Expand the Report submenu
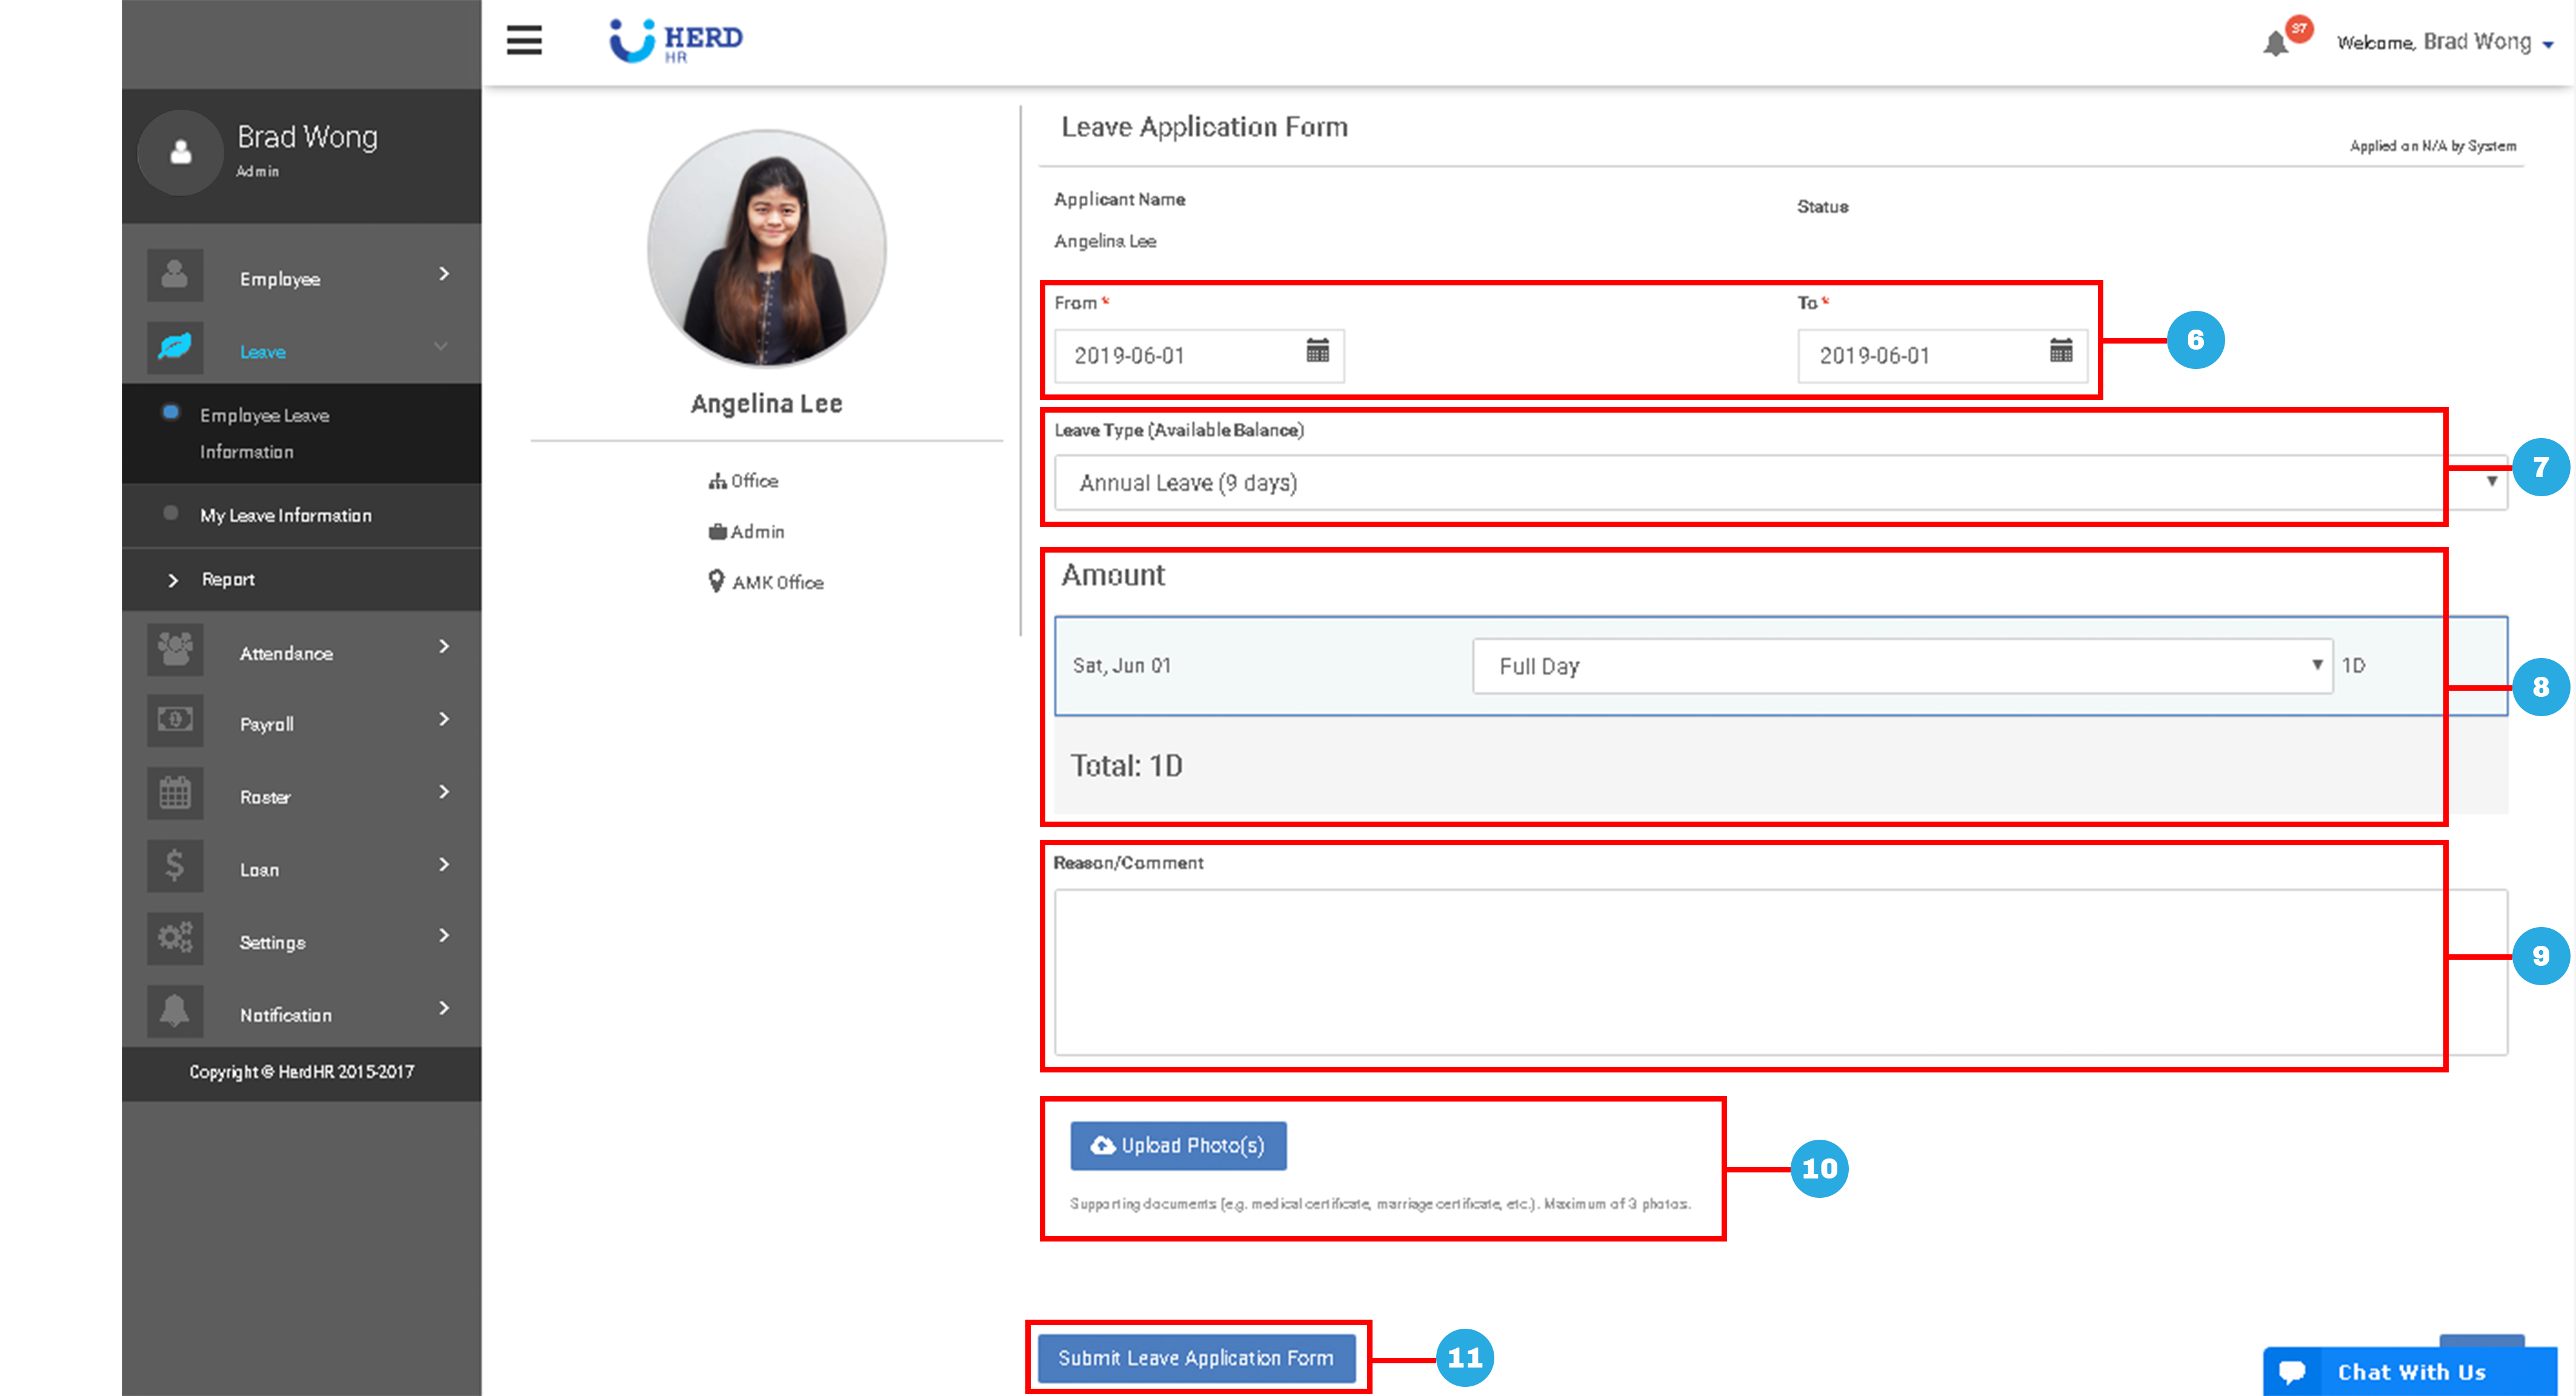 click(228, 580)
